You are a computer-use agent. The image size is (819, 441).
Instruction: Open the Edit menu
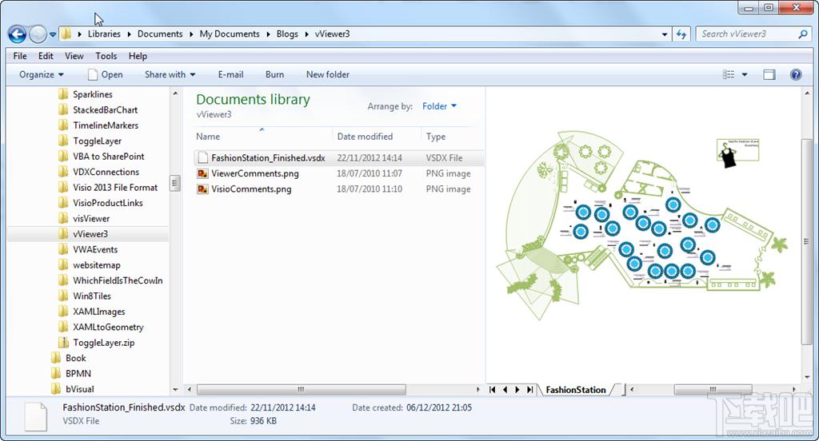(46, 56)
